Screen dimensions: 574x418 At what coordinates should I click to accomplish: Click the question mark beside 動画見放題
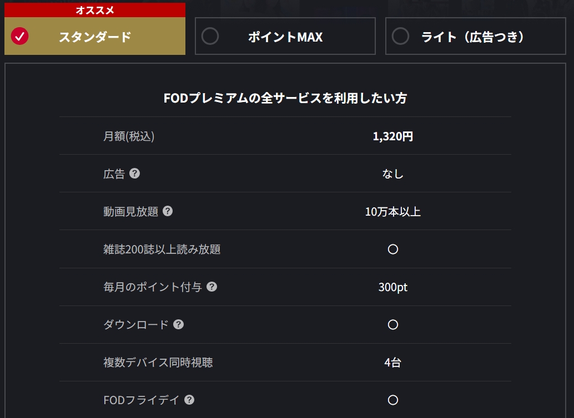[168, 211]
